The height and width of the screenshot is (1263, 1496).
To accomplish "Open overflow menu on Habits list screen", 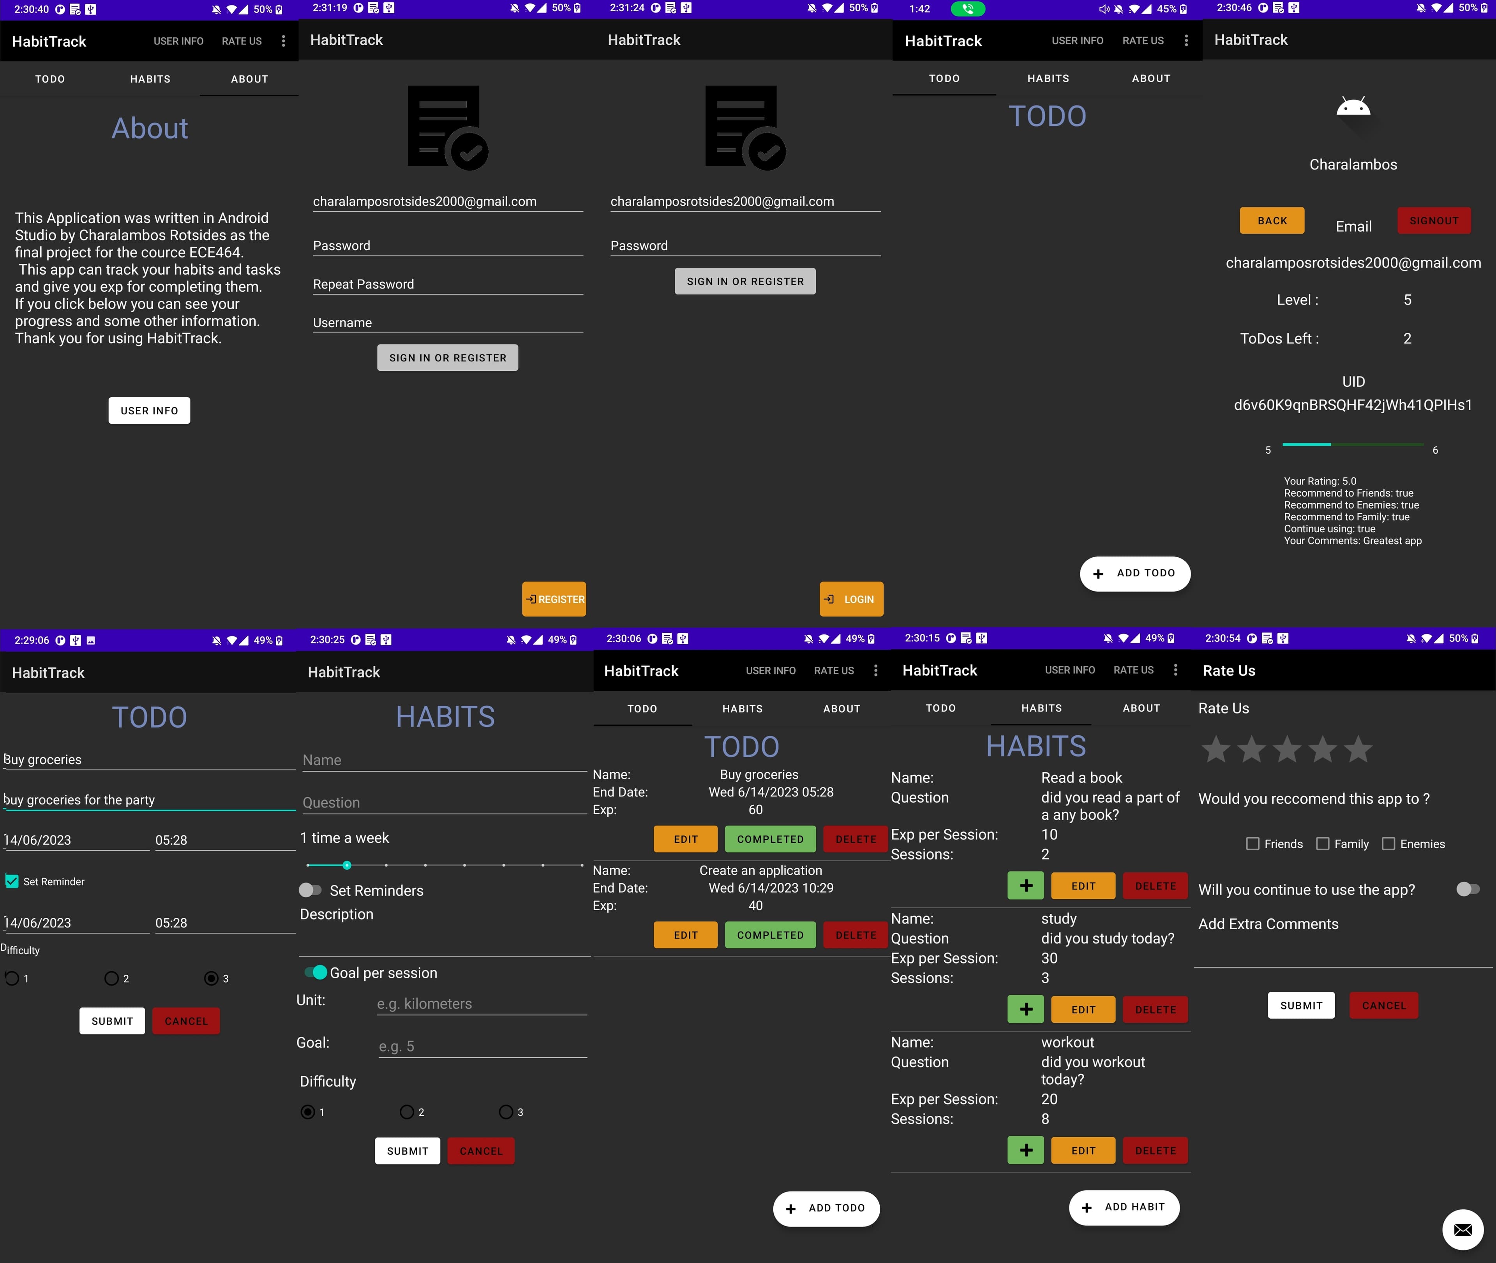I will tap(1175, 670).
